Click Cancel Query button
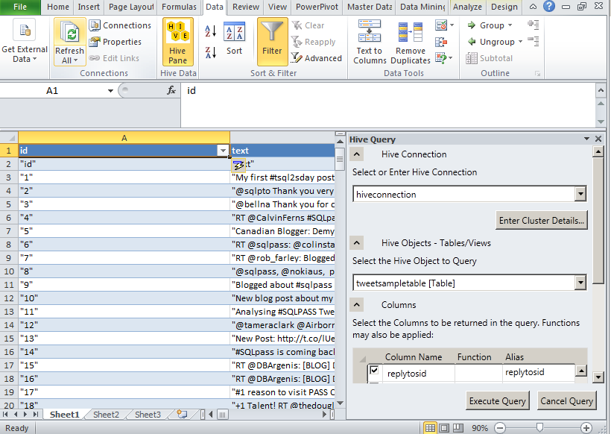Image resolution: width=611 pixels, height=434 pixels. coord(566,401)
